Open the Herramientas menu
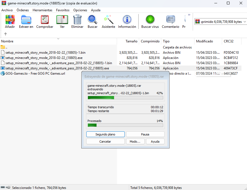The width and height of the screenshot is (247, 190). pyautogui.click(x=42, y=10)
